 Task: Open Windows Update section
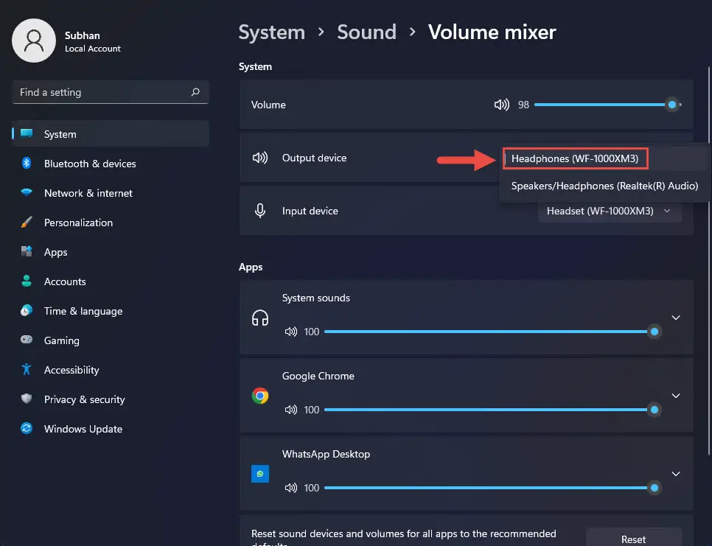[x=83, y=429]
